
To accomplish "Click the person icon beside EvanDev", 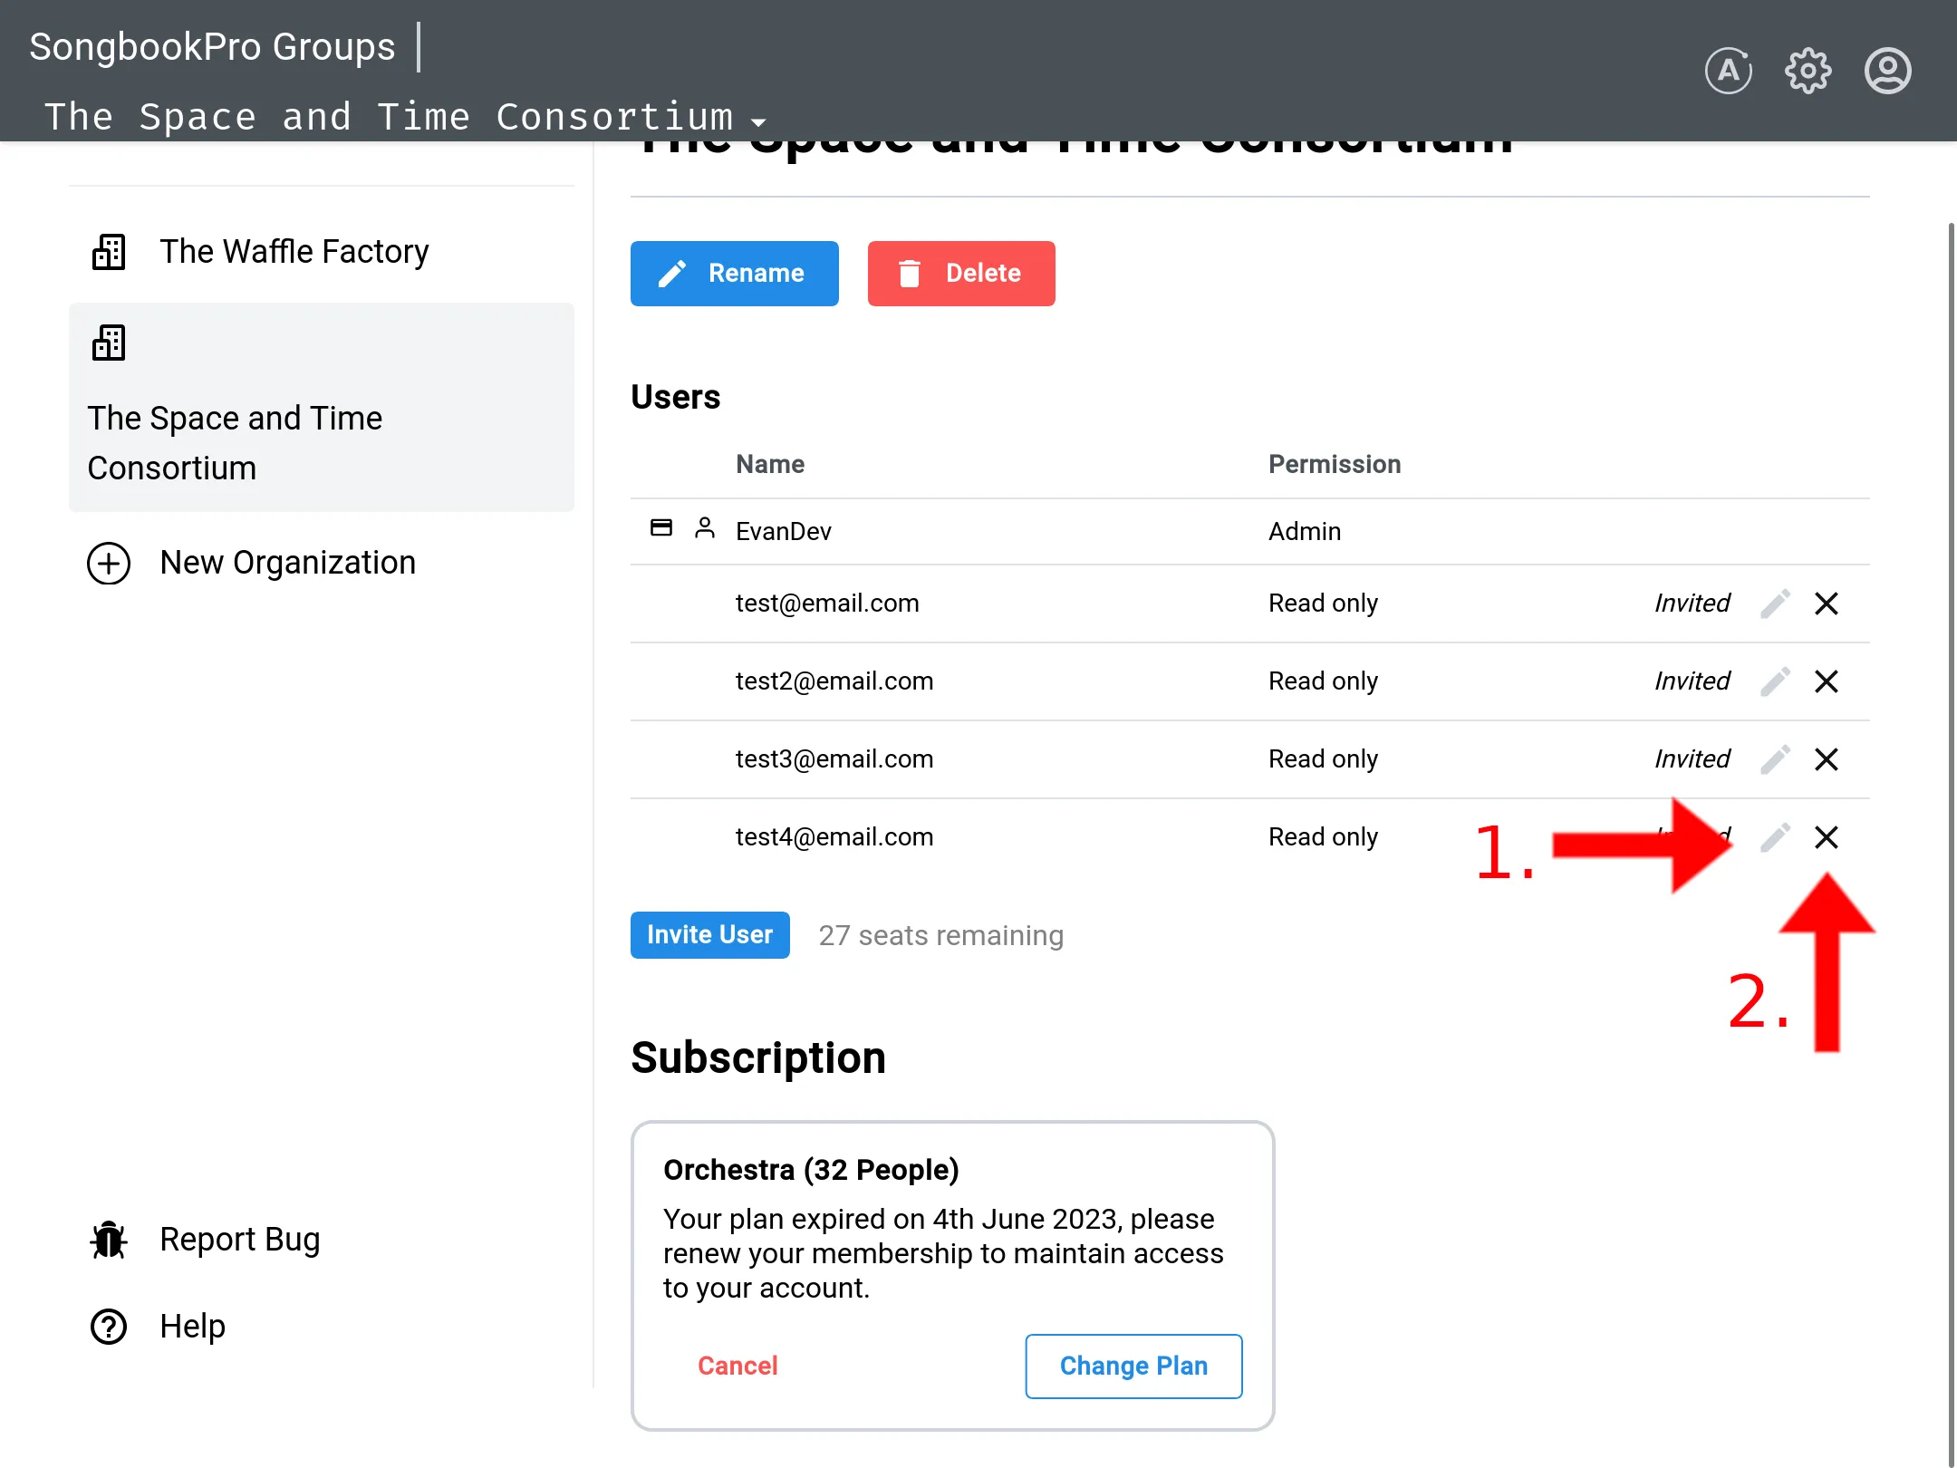I will tap(705, 527).
